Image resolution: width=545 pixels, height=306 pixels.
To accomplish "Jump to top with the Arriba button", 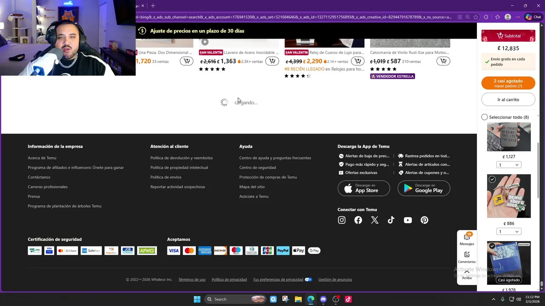I will tap(467, 275).
